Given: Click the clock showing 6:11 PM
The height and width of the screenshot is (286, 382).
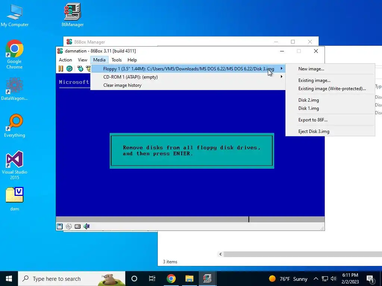Looking at the screenshot, I should pyautogui.click(x=350, y=279).
